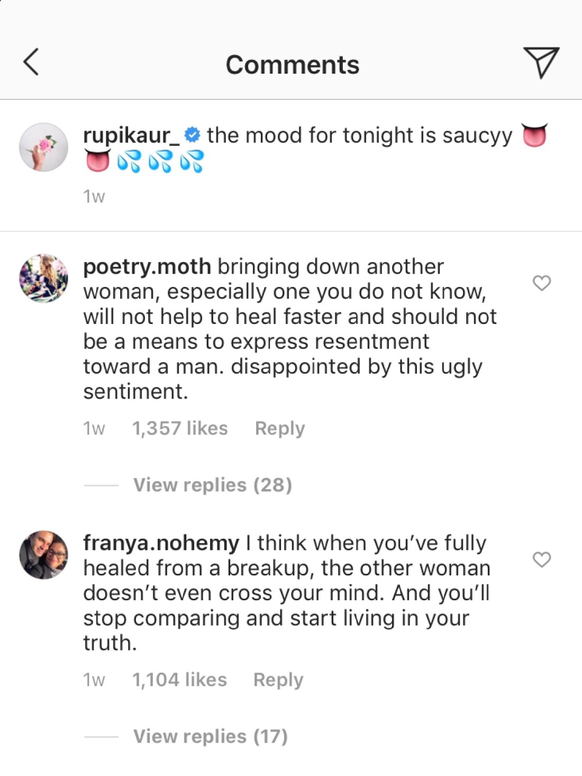This screenshot has width=582, height=776.
Task: View the 1,104 likes list
Action: pos(179,680)
